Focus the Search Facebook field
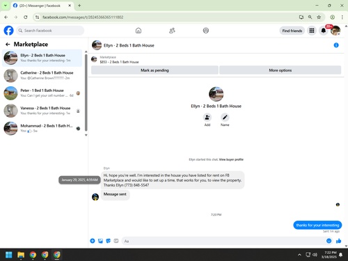Viewport: 348px width, 261px height. click(50, 31)
